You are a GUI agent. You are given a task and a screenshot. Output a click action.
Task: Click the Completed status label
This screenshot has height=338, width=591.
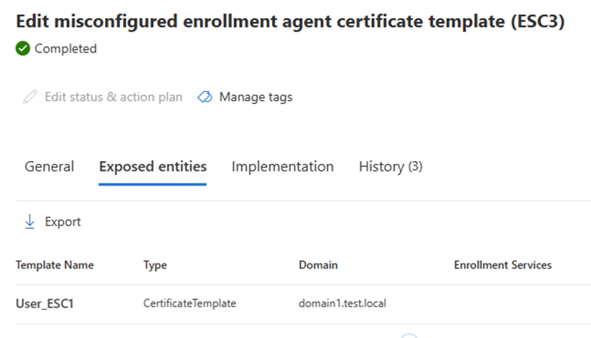click(65, 49)
